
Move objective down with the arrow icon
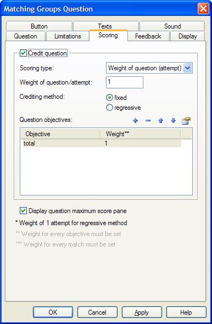pos(173,120)
